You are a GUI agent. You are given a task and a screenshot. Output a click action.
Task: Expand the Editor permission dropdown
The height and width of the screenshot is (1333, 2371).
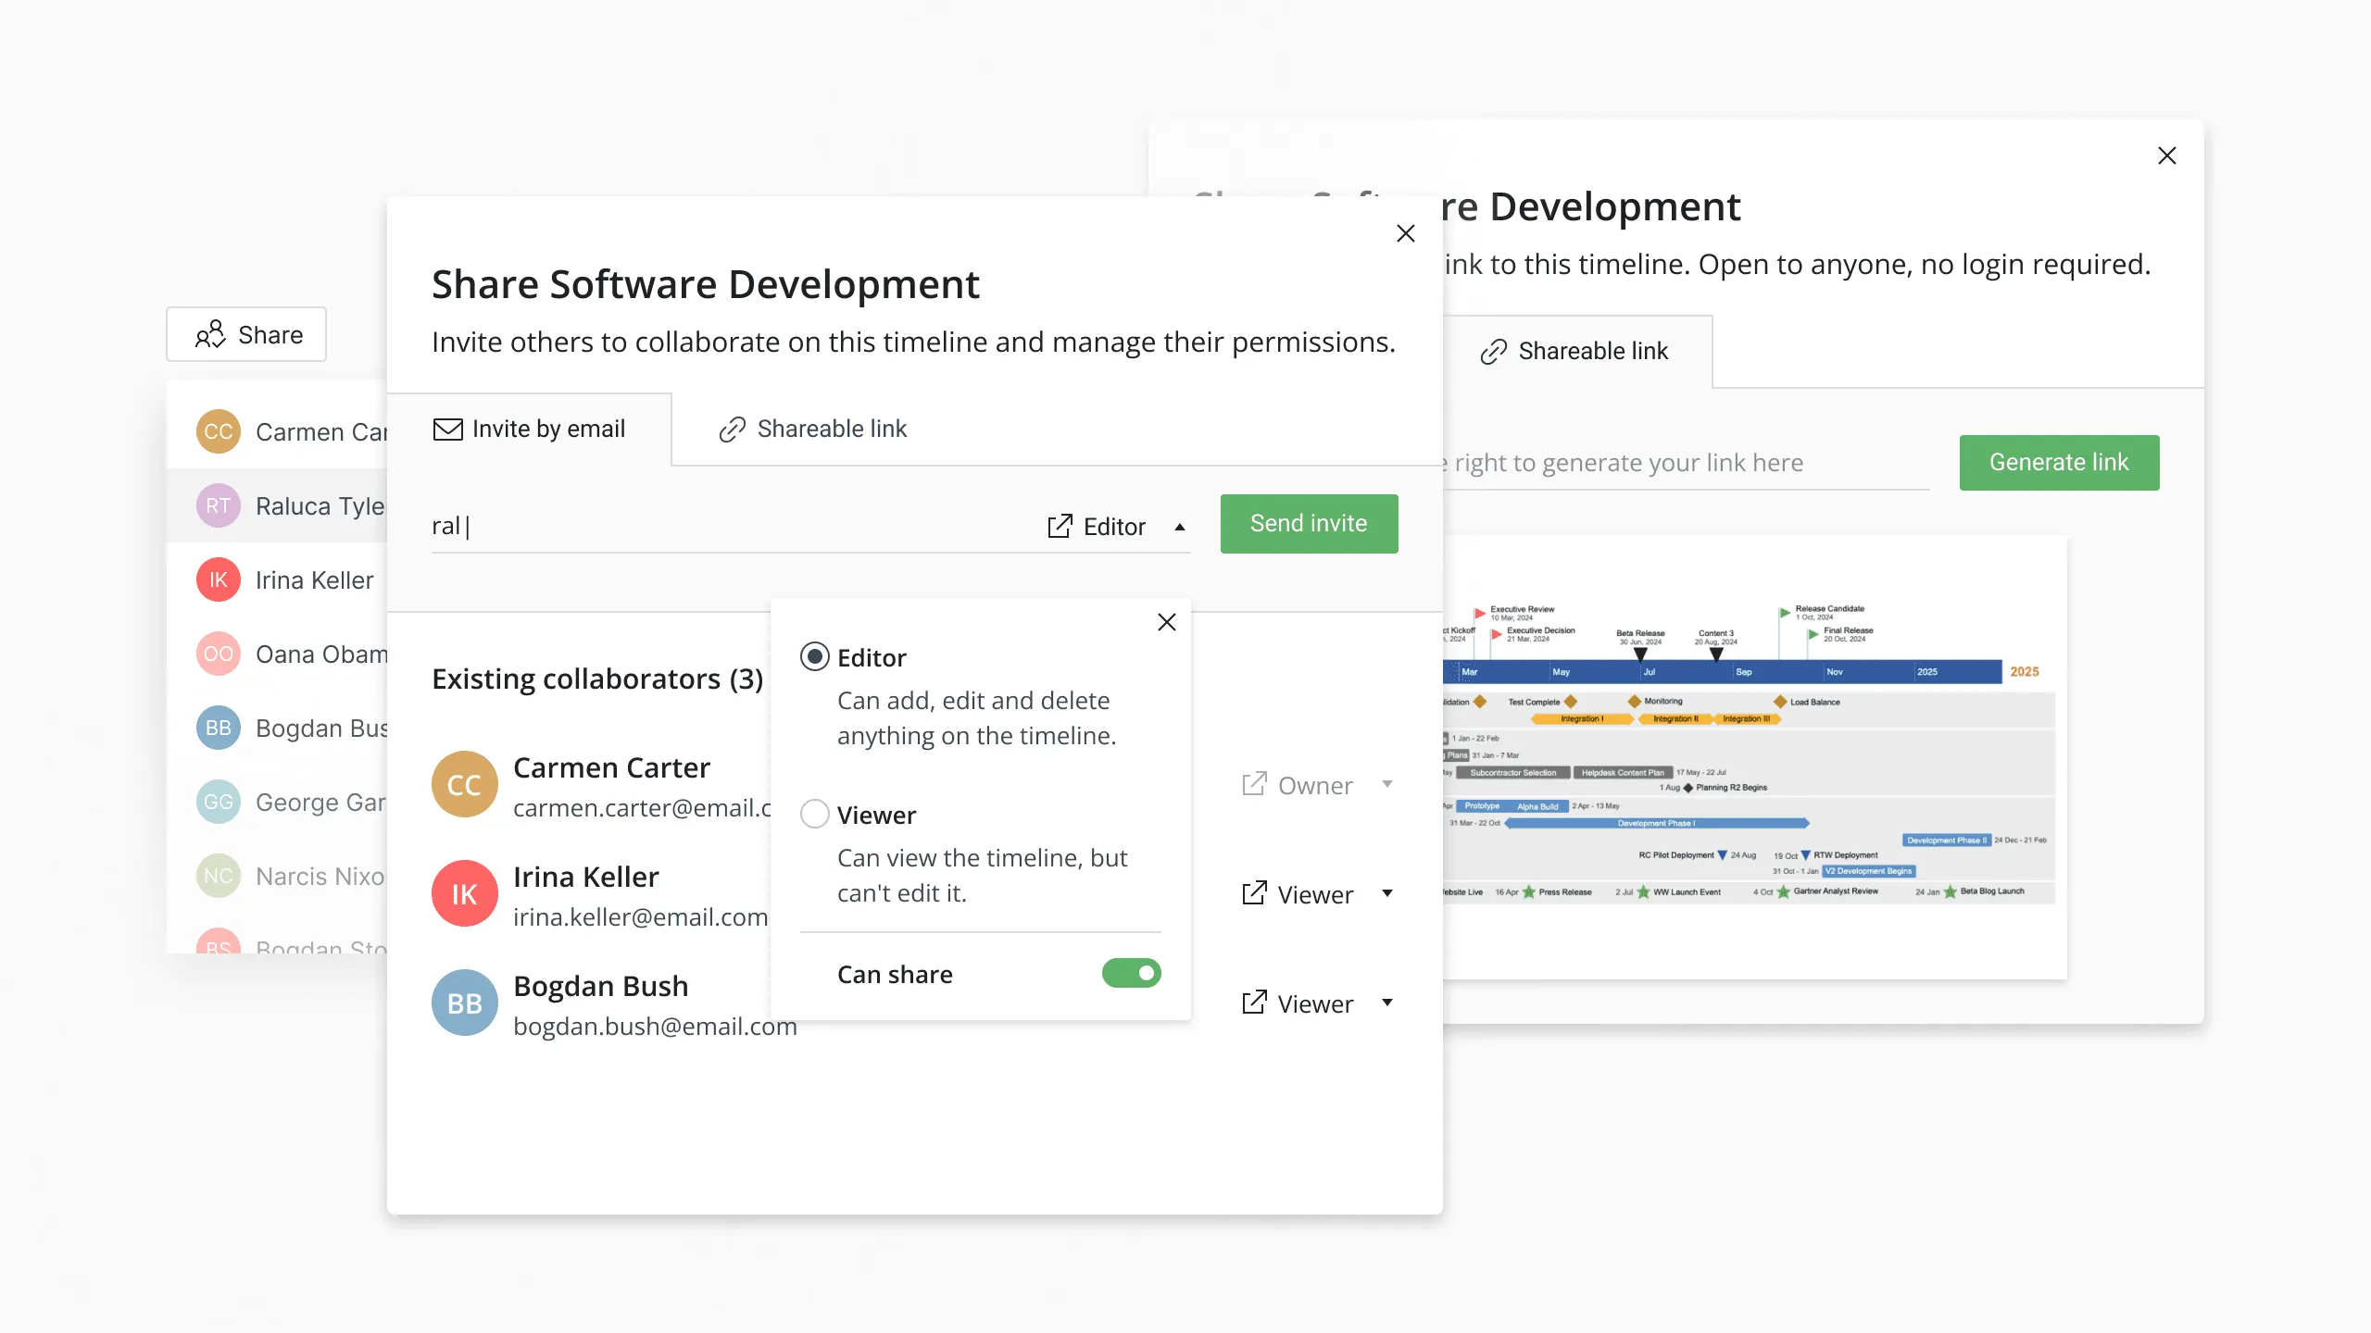(x=1115, y=524)
